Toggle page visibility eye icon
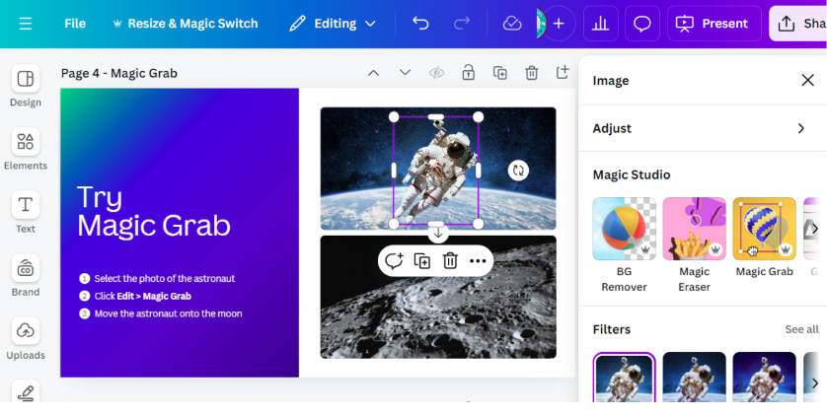Screen dimensions: 827x418 pyautogui.click(x=437, y=73)
